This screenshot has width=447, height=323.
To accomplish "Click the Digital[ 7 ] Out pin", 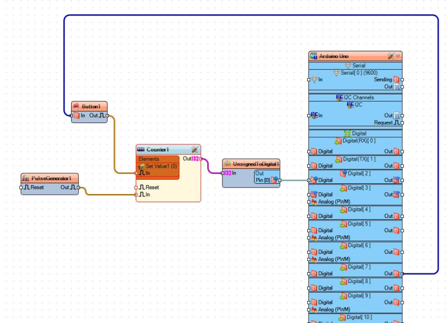I will tap(402, 273).
